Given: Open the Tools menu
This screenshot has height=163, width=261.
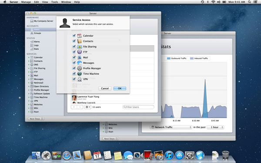Looking at the screenshot, I should point(54,2).
